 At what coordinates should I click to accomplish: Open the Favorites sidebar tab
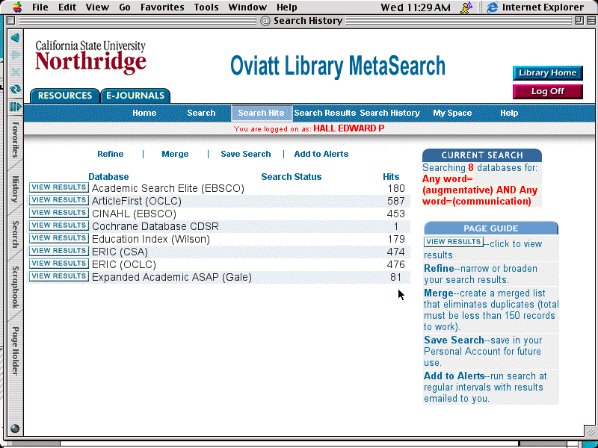[15, 140]
